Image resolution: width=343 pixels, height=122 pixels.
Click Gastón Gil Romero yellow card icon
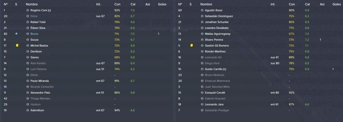[192, 45]
